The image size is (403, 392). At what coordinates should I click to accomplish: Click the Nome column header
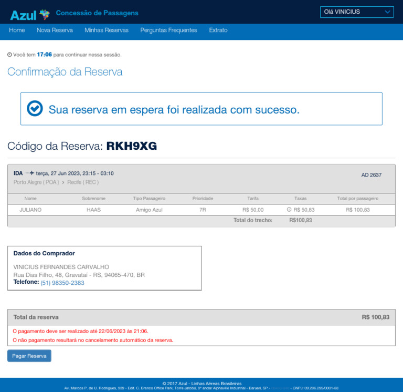[x=30, y=199]
